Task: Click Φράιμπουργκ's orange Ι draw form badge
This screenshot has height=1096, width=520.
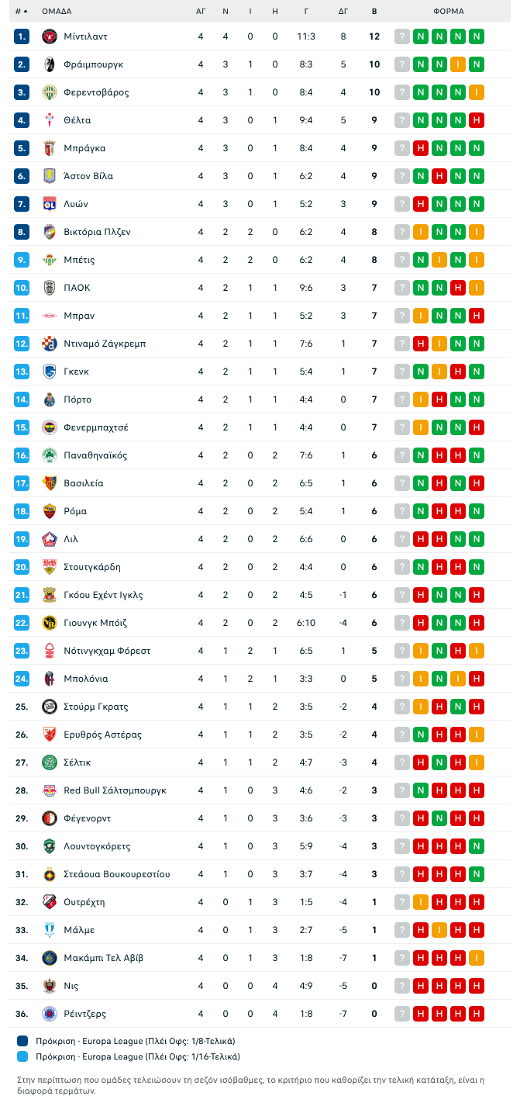Action: [x=458, y=64]
